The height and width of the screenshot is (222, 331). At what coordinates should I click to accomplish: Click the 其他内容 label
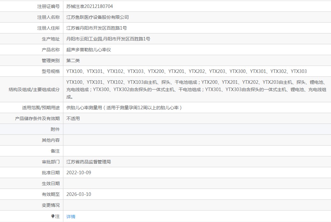pyautogui.click(x=51, y=140)
